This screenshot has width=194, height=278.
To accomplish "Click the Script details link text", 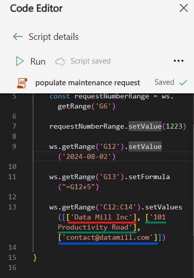I will (x=53, y=37).
